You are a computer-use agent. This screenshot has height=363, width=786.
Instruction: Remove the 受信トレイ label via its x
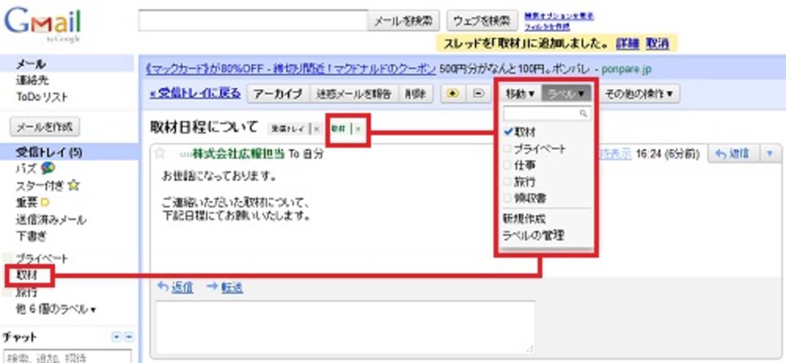(x=317, y=128)
